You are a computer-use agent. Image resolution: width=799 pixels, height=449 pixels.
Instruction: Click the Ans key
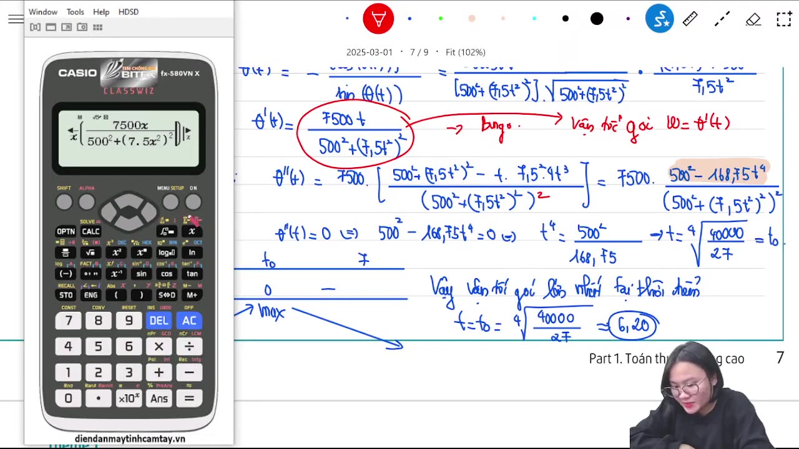click(x=159, y=398)
